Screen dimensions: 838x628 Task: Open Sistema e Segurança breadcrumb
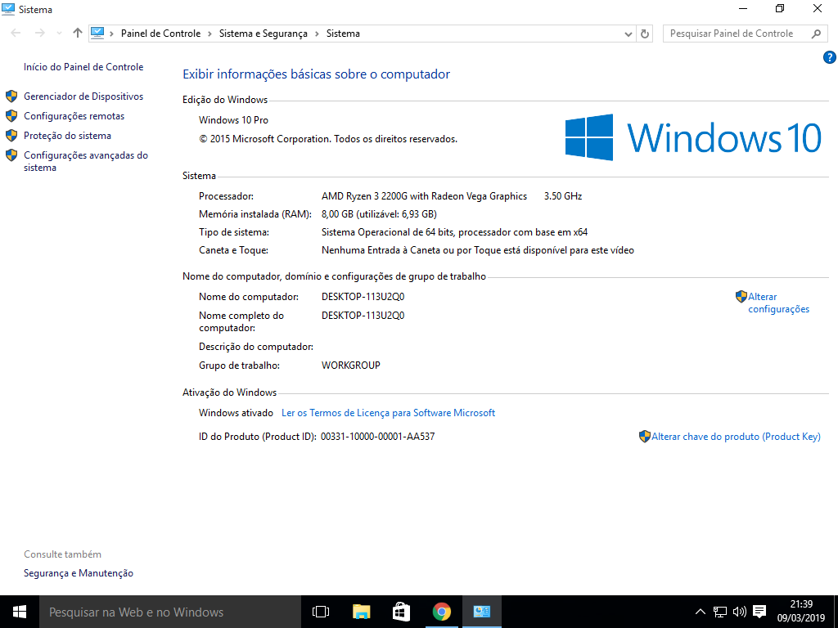263,33
